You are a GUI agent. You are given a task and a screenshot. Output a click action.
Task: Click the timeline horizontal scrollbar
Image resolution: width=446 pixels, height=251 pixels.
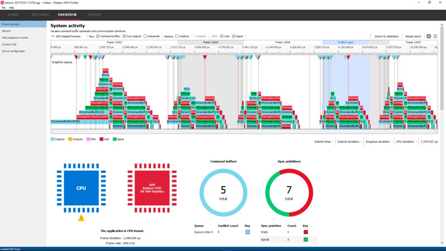[244, 132]
